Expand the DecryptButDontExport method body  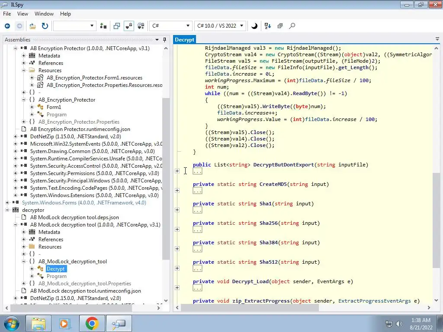(177, 171)
